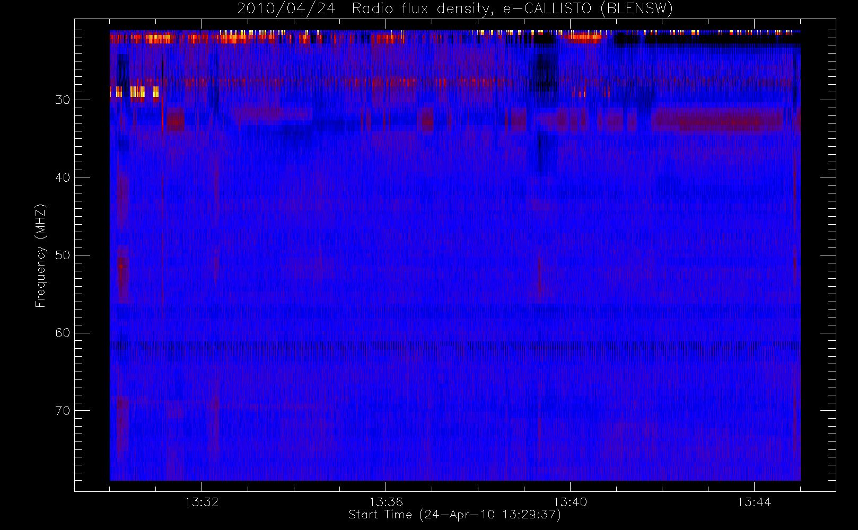Click the 60 frequency tick label
This screenshot has height=530, width=858.
(63, 333)
